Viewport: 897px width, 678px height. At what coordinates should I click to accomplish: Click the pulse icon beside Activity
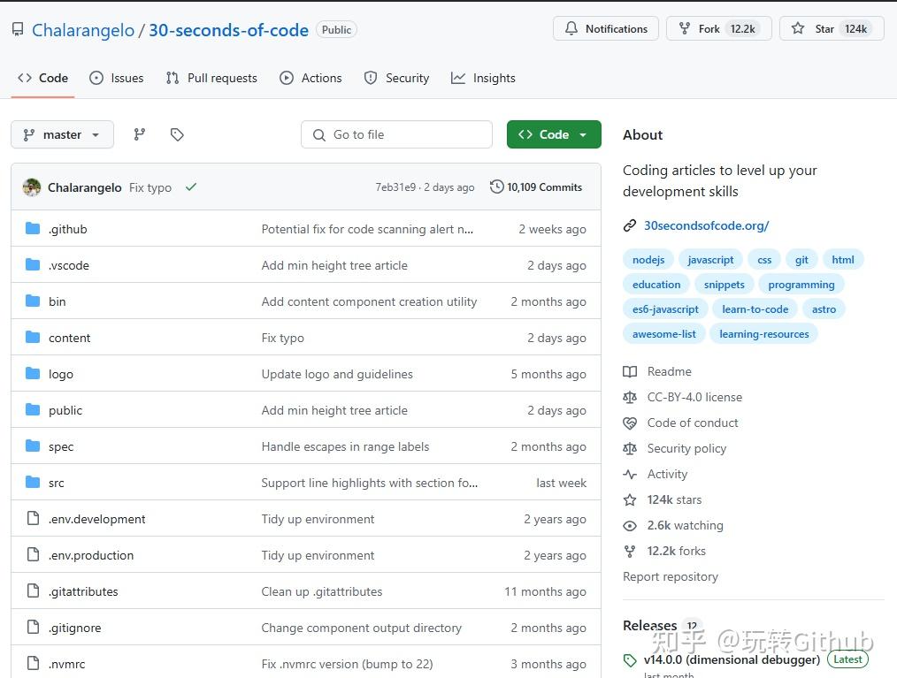[x=630, y=474]
